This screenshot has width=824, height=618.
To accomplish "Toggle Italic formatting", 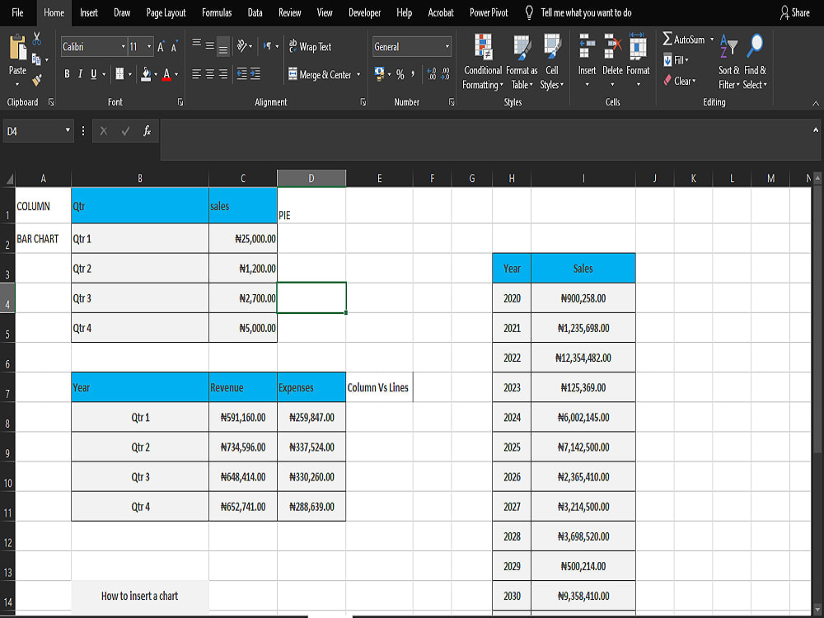I will pos(80,74).
